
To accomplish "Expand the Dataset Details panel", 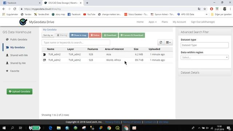I will (x=205, y=73).
